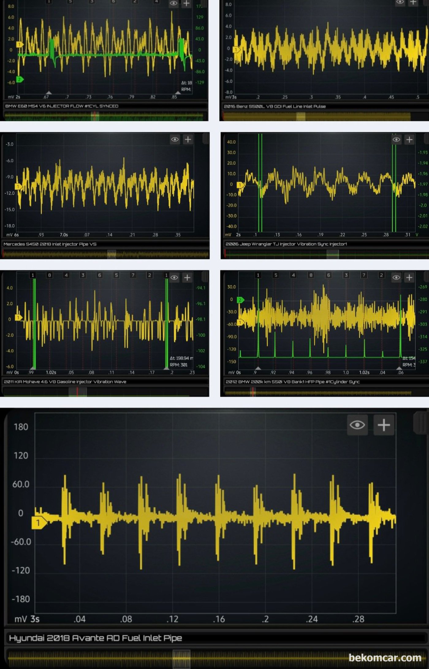Expand side panel handle on Mercedes S450 chart
The width and height of the screenshot is (429, 669).
[206, 139]
